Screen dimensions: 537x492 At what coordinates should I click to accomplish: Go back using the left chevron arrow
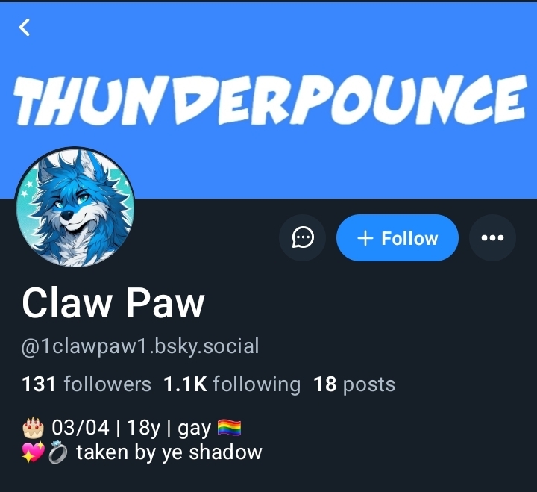click(x=25, y=28)
